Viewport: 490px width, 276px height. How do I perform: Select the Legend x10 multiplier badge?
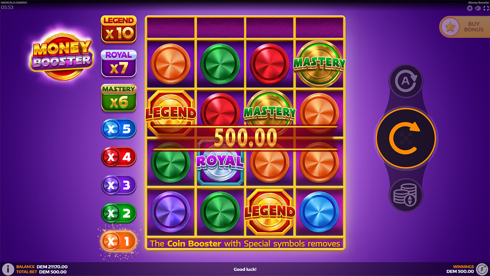pos(119,29)
